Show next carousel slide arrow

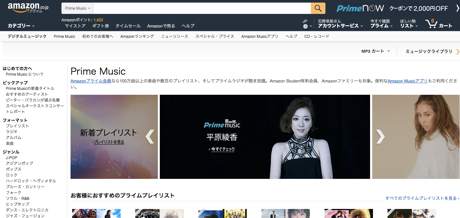click(x=380, y=136)
